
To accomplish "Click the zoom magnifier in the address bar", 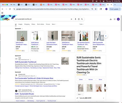I will coord(92,9).
